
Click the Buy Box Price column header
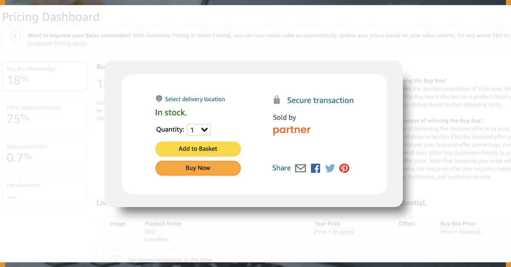(458, 224)
